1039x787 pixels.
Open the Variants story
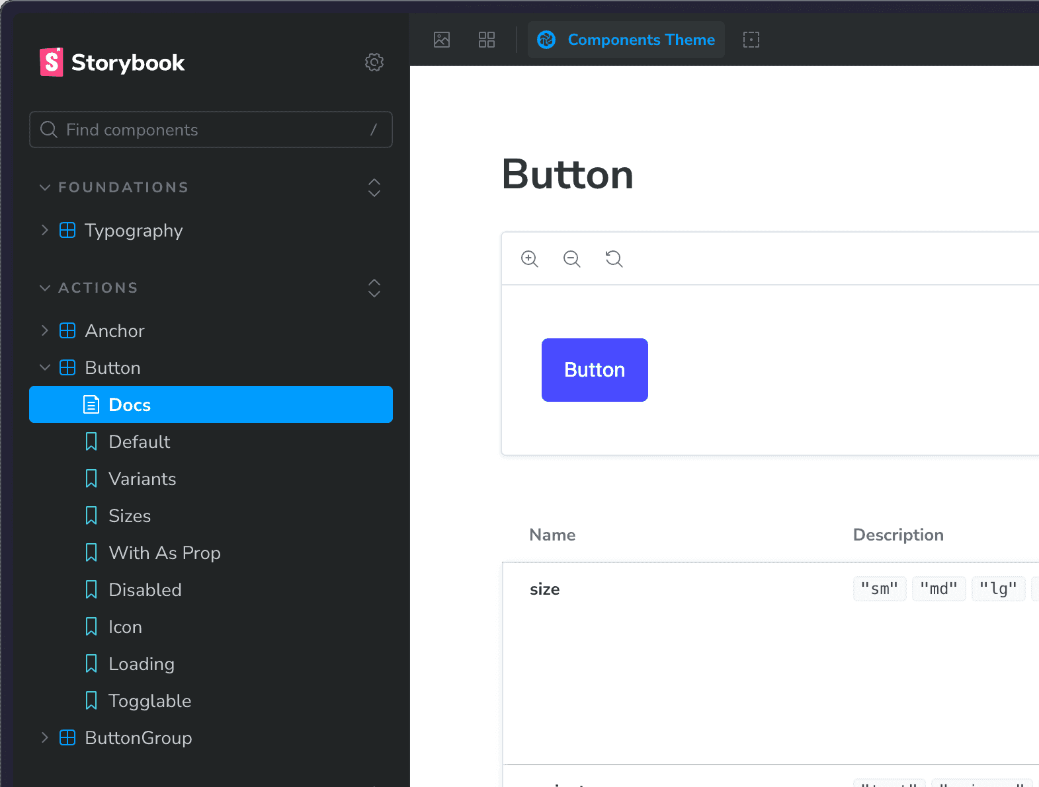click(x=142, y=478)
